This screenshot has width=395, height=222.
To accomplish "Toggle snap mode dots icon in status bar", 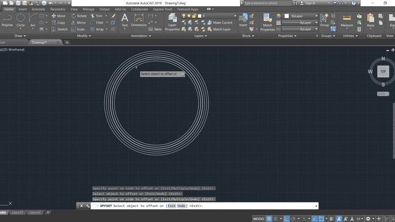I will pyautogui.click(x=276, y=219).
